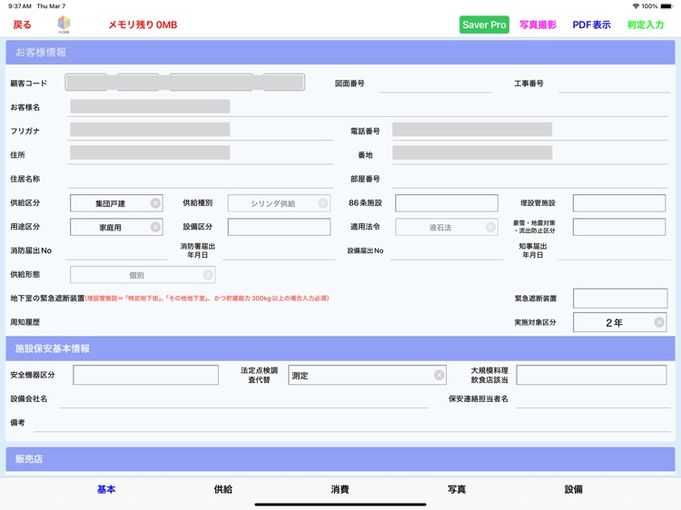The height and width of the screenshot is (510, 681).
Task: Open the 供給形態 selector showing 個別
Action: coord(143,275)
